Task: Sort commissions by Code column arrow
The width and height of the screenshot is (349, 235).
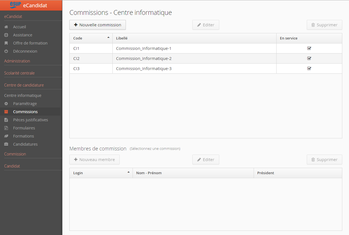Action: click(109, 38)
